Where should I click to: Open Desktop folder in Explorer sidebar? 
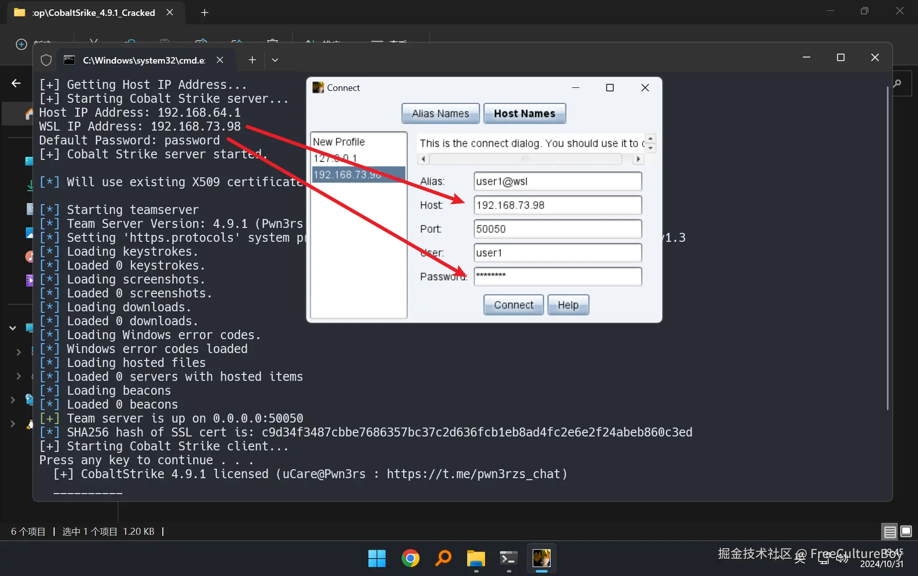pos(29,161)
